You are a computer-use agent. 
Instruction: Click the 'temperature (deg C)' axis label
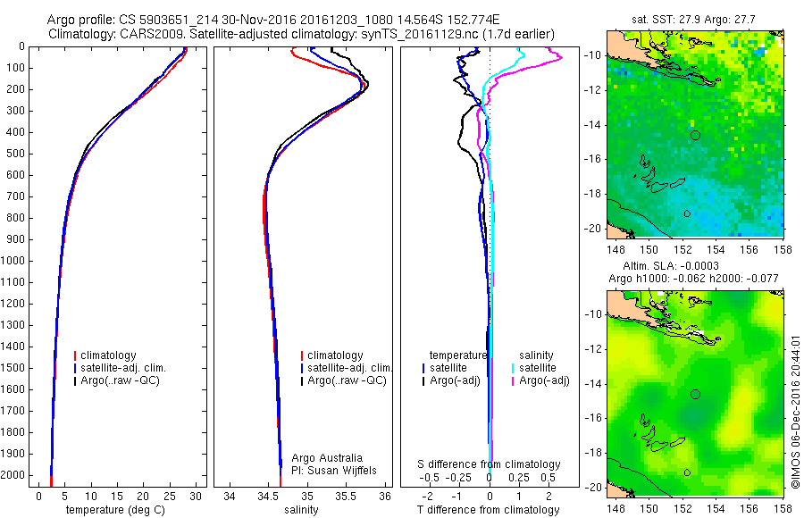(115, 510)
